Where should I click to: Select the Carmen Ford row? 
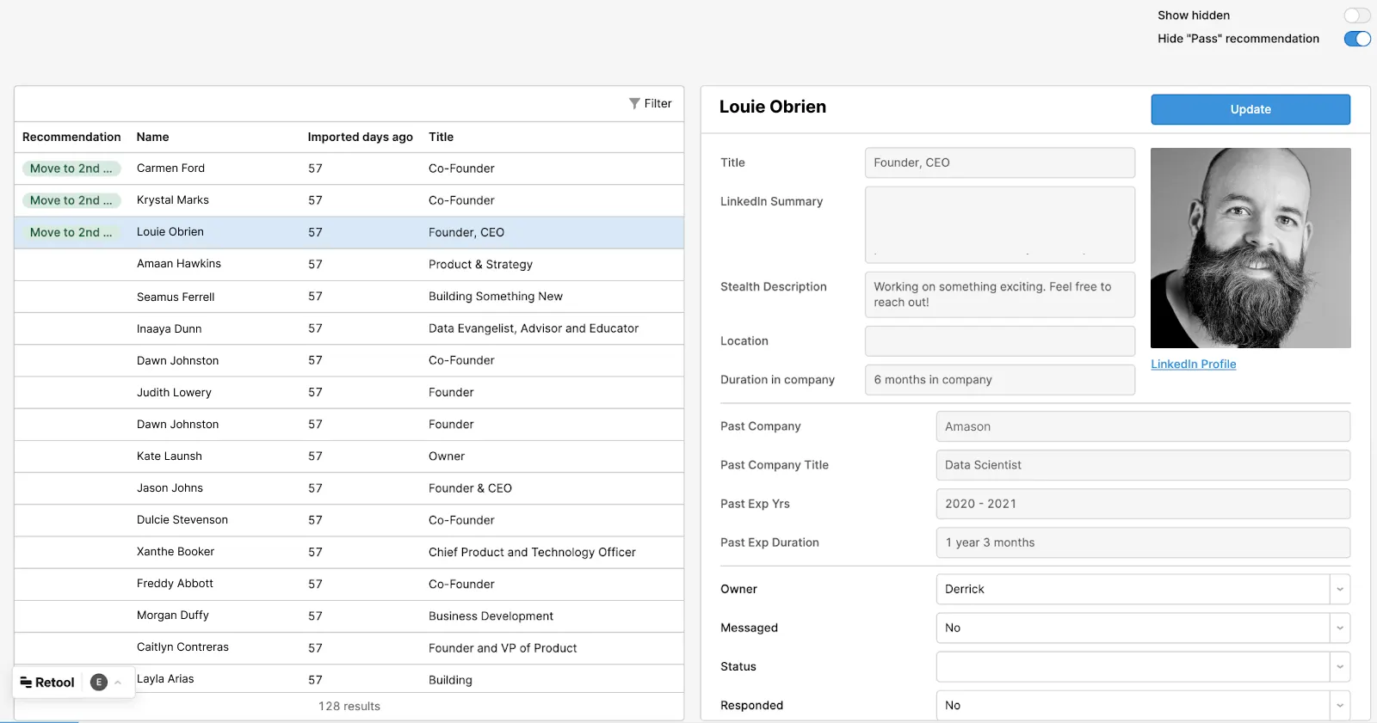(x=349, y=168)
